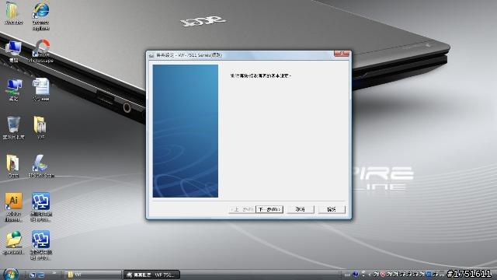Click the Help button in setup dialog

[332, 209]
